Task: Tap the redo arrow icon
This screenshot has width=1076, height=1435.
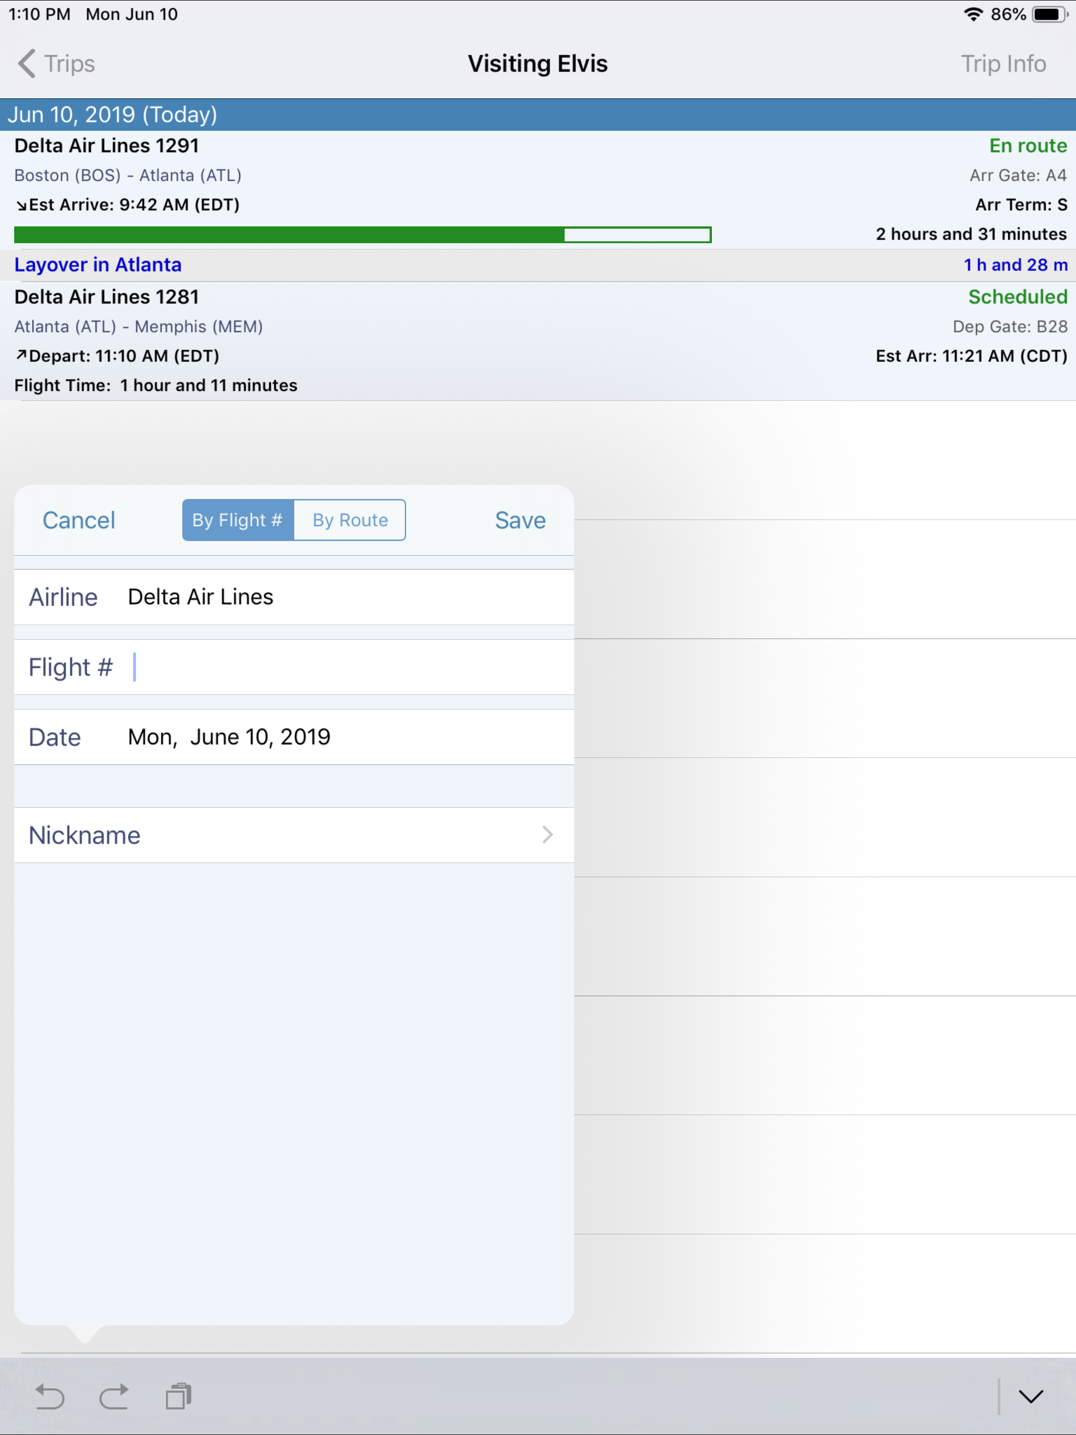Action: click(113, 1397)
